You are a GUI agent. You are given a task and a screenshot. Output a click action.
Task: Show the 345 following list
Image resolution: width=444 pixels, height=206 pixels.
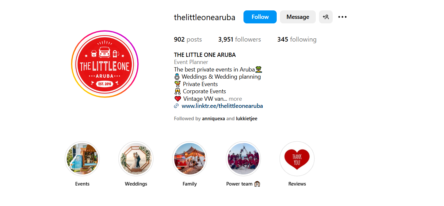click(x=297, y=39)
